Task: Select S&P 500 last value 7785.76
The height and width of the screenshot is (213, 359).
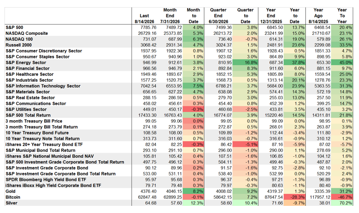Action: (149, 27)
